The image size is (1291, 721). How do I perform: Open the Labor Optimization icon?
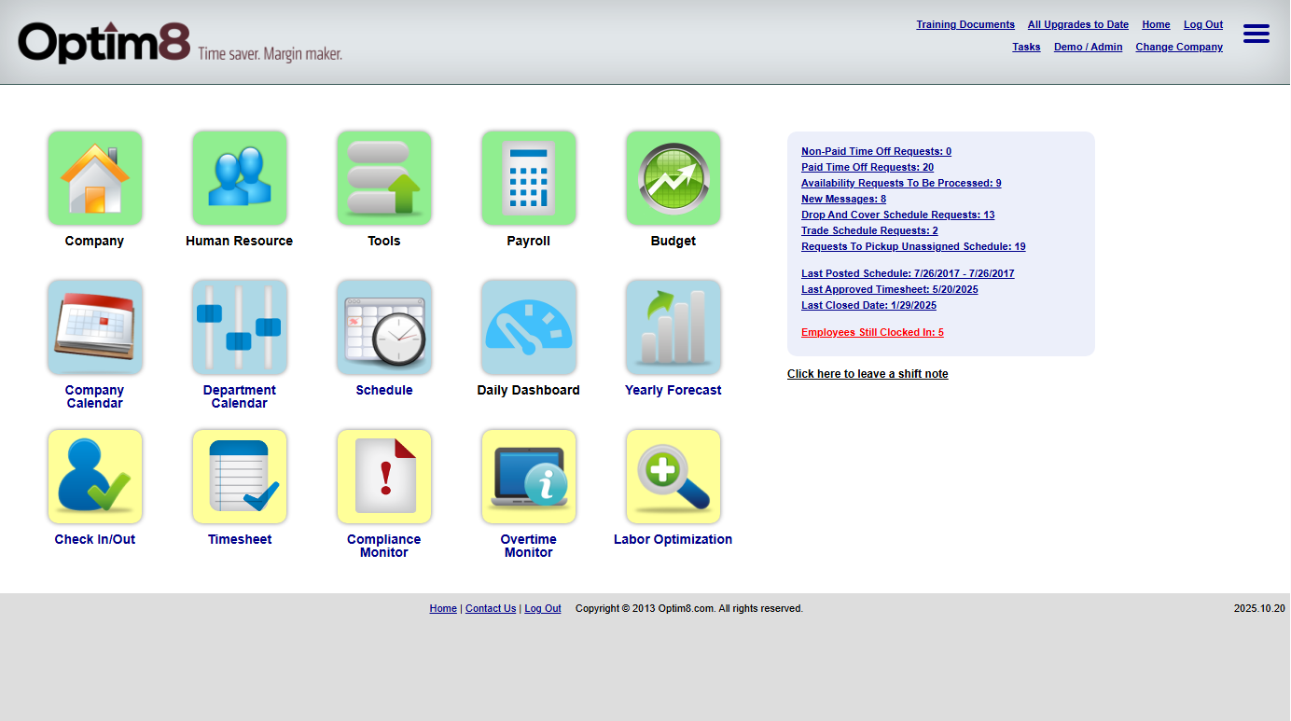coord(673,477)
